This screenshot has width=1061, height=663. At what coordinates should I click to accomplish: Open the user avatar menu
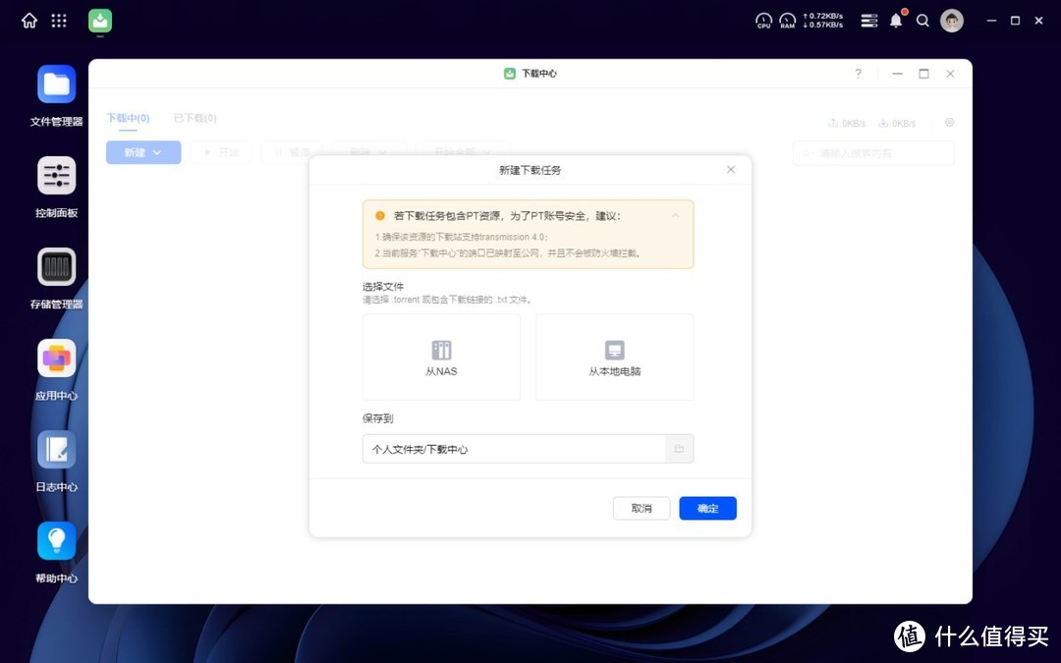[951, 20]
